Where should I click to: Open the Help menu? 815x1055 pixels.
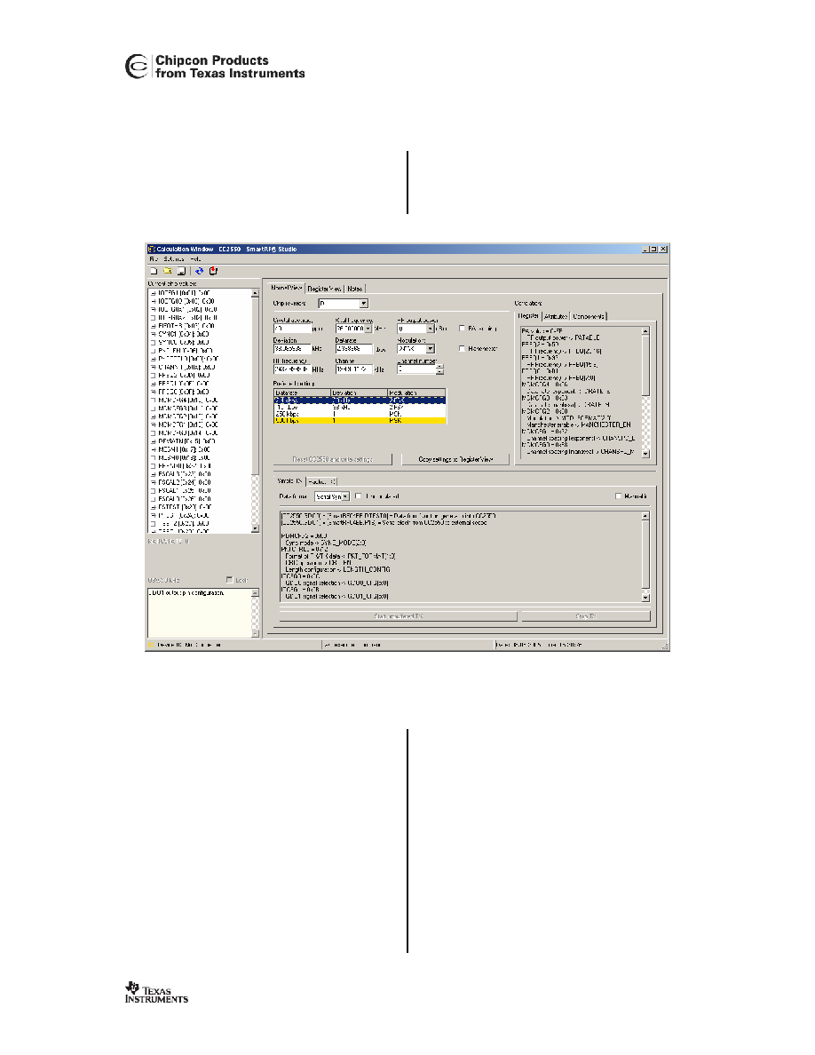point(195,259)
